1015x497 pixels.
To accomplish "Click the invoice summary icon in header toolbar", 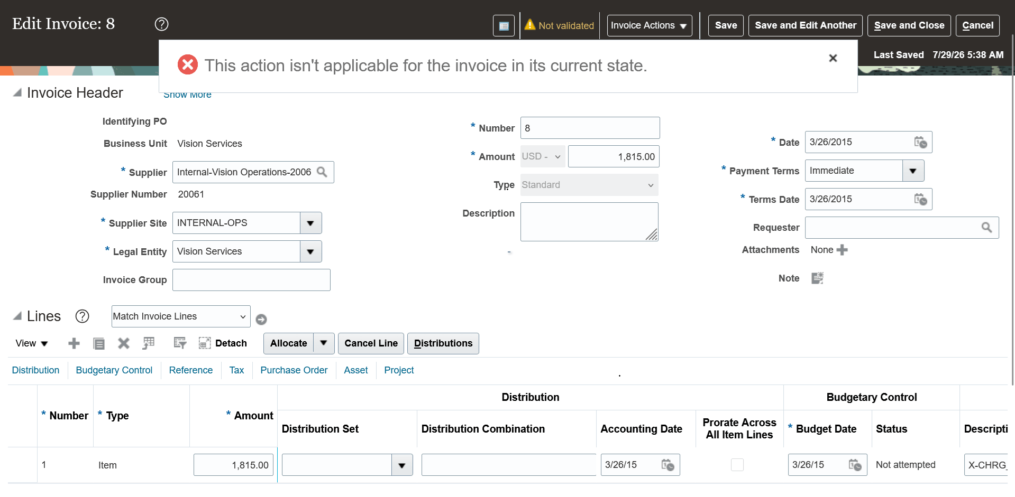I will click(x=504, y=25).
